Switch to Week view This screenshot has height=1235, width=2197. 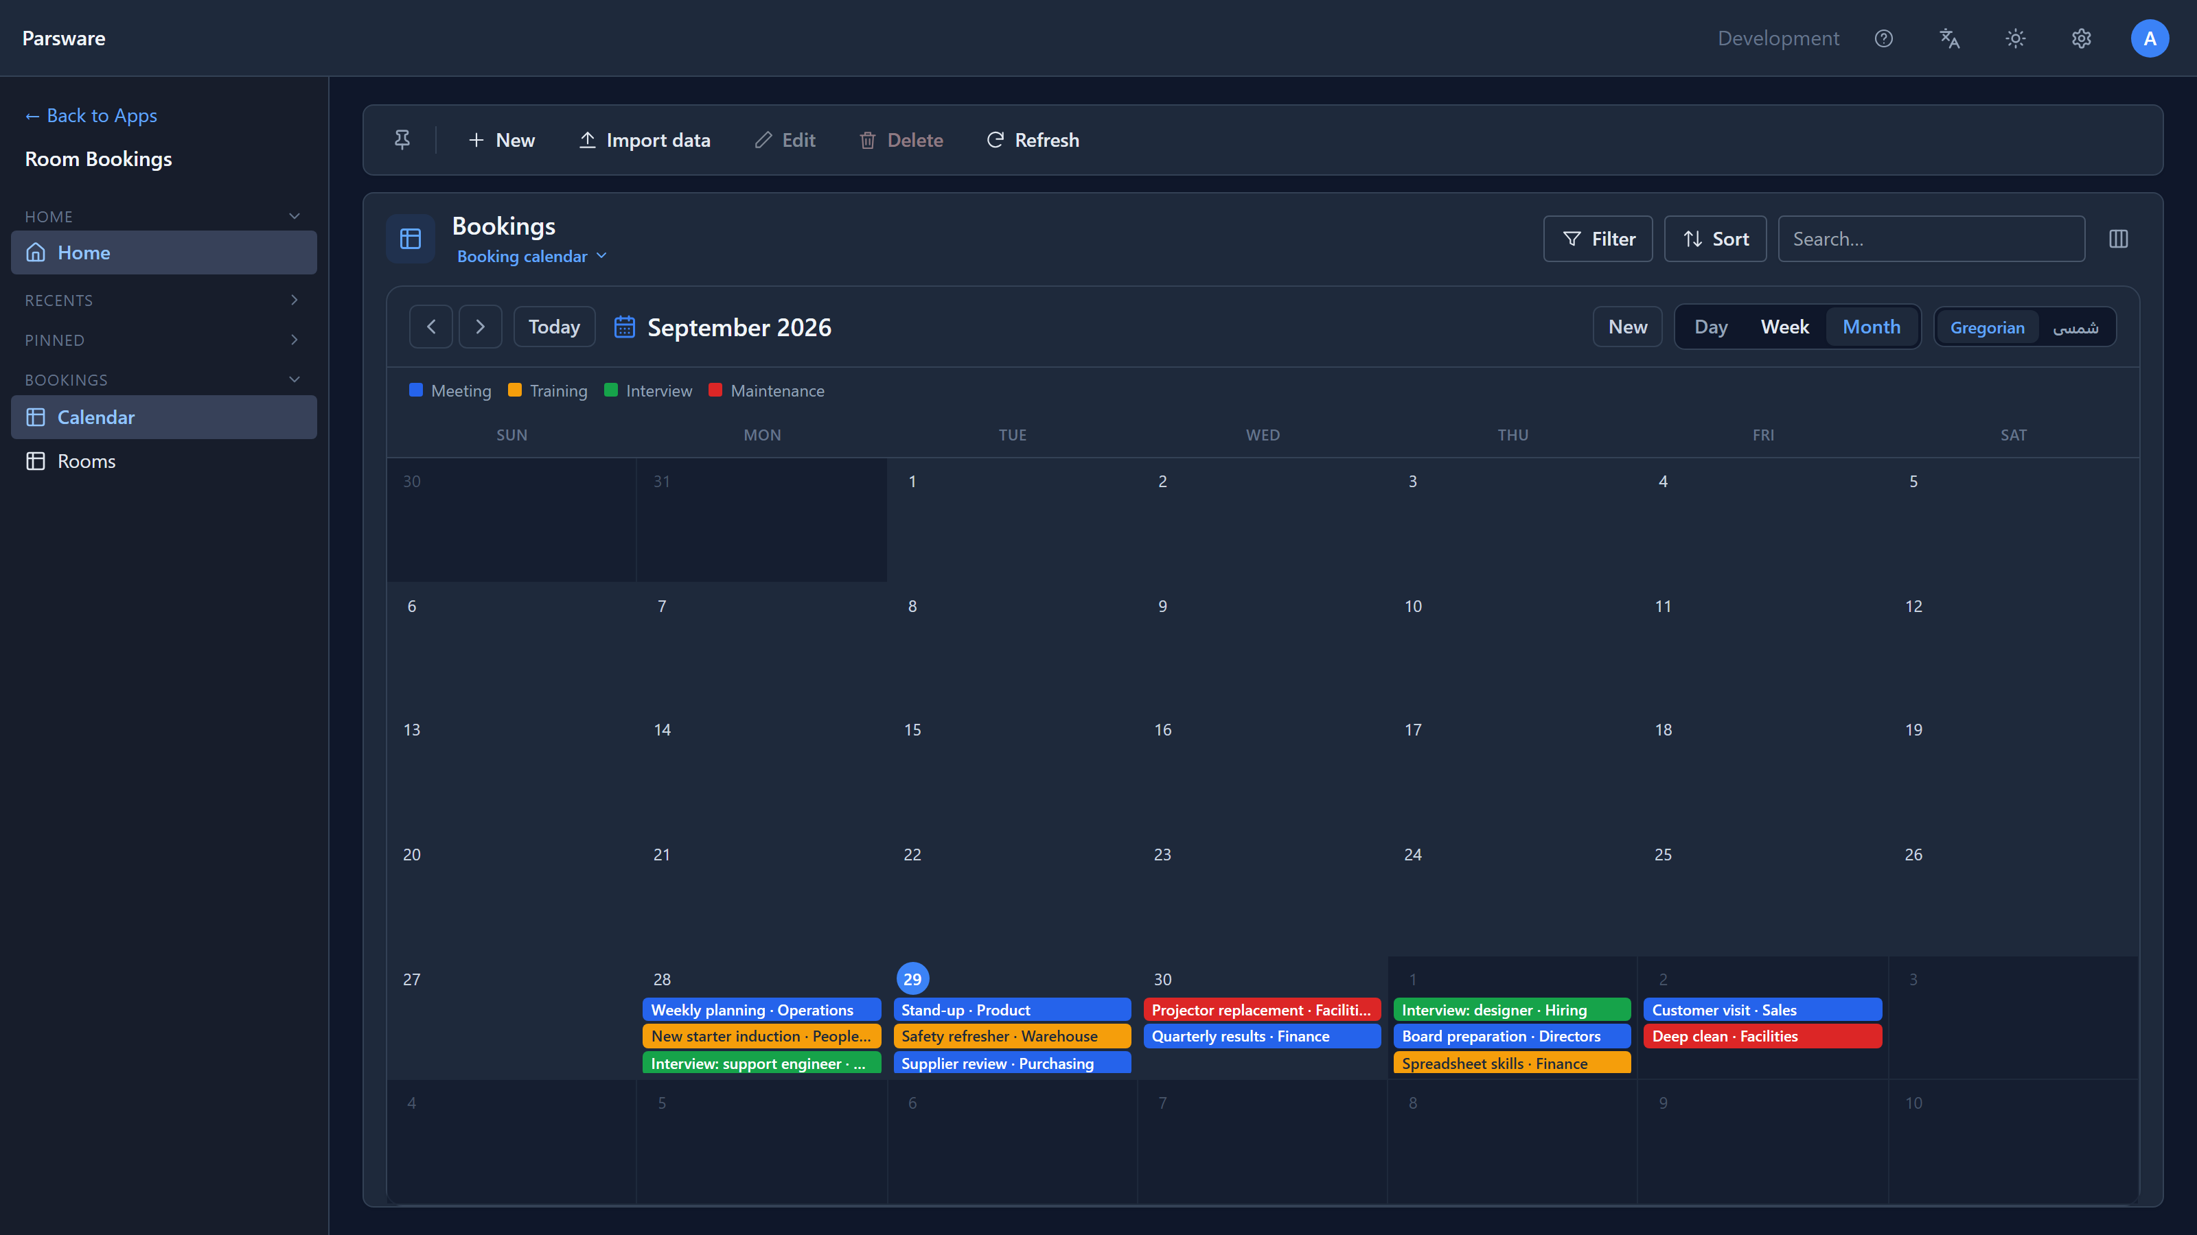click(1784, 327)
